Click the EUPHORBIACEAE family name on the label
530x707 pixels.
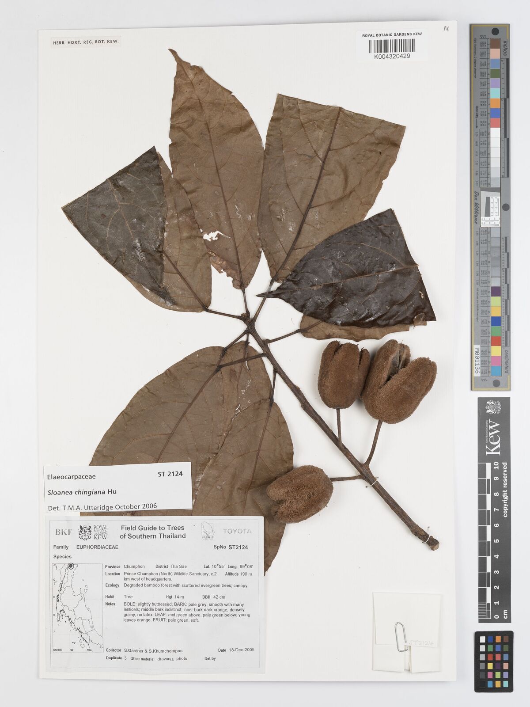coord(97,547)
